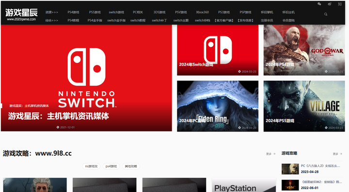Screen dimensions: 349x192
Task: Open the PlayStation article card
Action: click(x=244, y=185)
